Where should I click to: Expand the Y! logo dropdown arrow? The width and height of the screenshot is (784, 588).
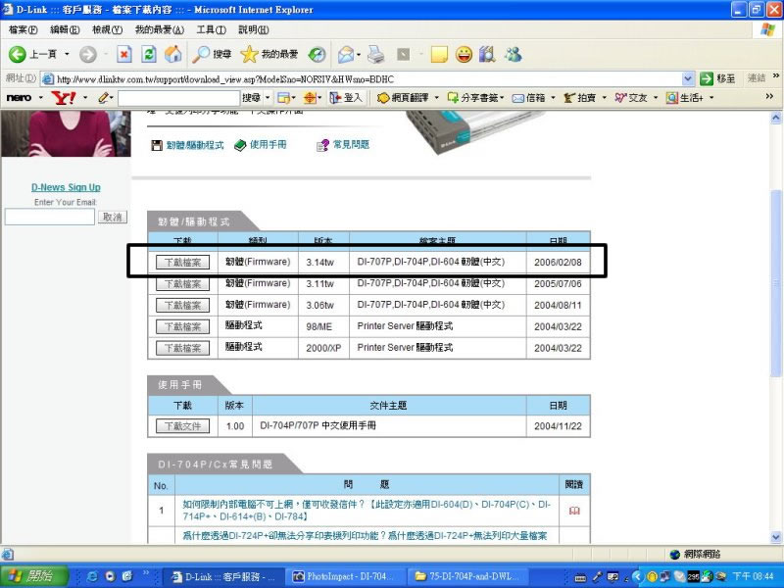[85, 97]
